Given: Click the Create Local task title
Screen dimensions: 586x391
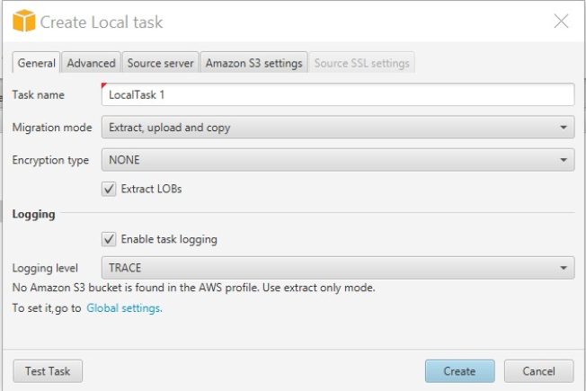Looking at the screenshot, I should pos(102,22).
